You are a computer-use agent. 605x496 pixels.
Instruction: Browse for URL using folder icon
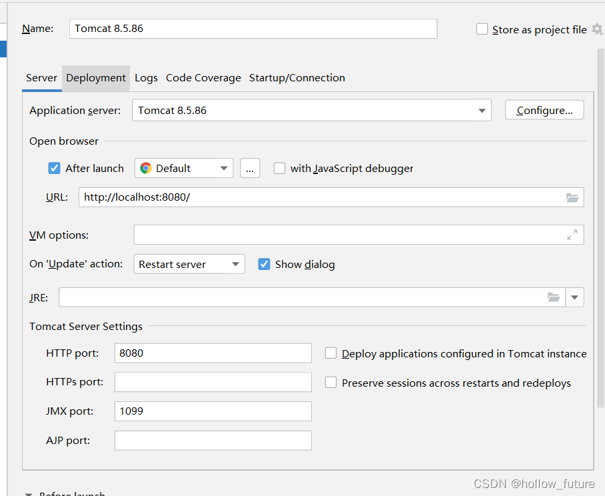(x=572, y=197)
